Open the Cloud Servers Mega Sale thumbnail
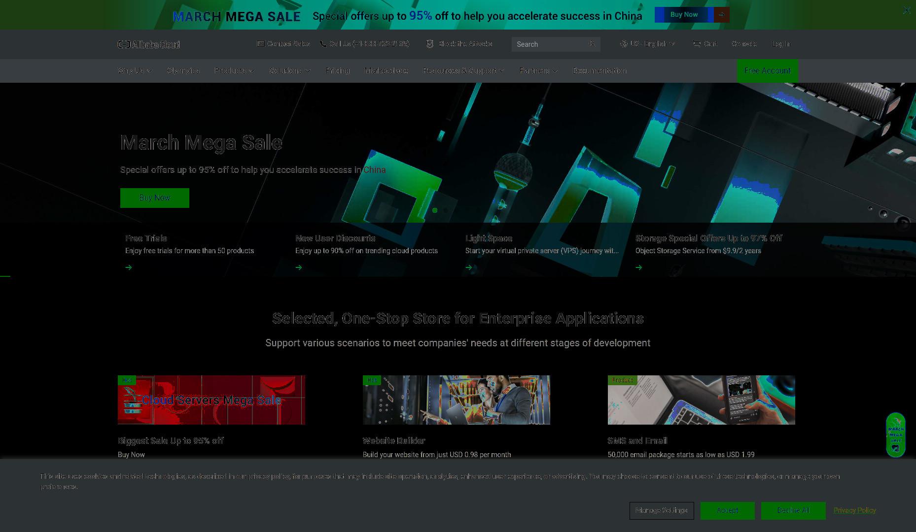The image size is (916, 532). (x=211, y=400)
